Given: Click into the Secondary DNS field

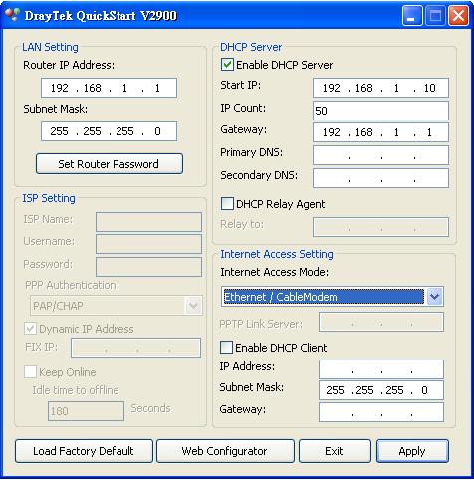Looking at the screenshot, I should point(380,178).
